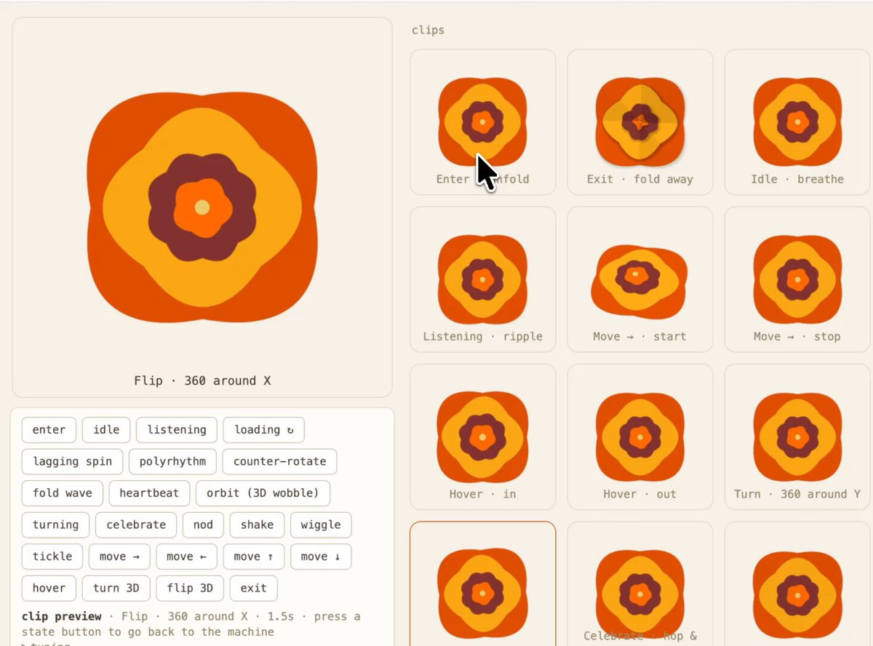This screenshot has width=873, height=646.
Task: Trigger the "turning" state
Action: click(56, 525)
